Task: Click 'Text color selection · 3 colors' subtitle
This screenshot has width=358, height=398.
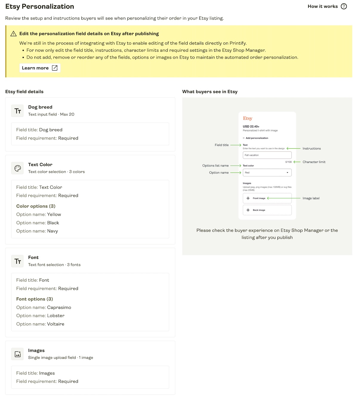Action: [56, 172]
